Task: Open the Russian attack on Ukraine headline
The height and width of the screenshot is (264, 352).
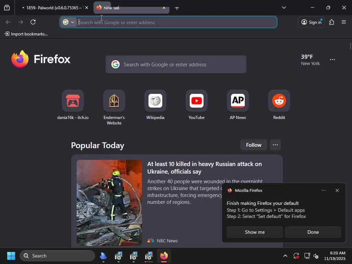Action: click(205, 168)
